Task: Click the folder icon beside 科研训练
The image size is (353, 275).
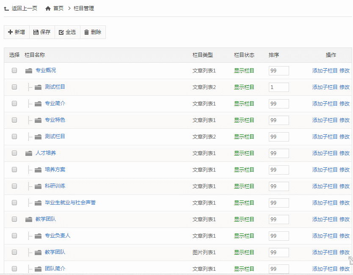Action: [38, 186]
